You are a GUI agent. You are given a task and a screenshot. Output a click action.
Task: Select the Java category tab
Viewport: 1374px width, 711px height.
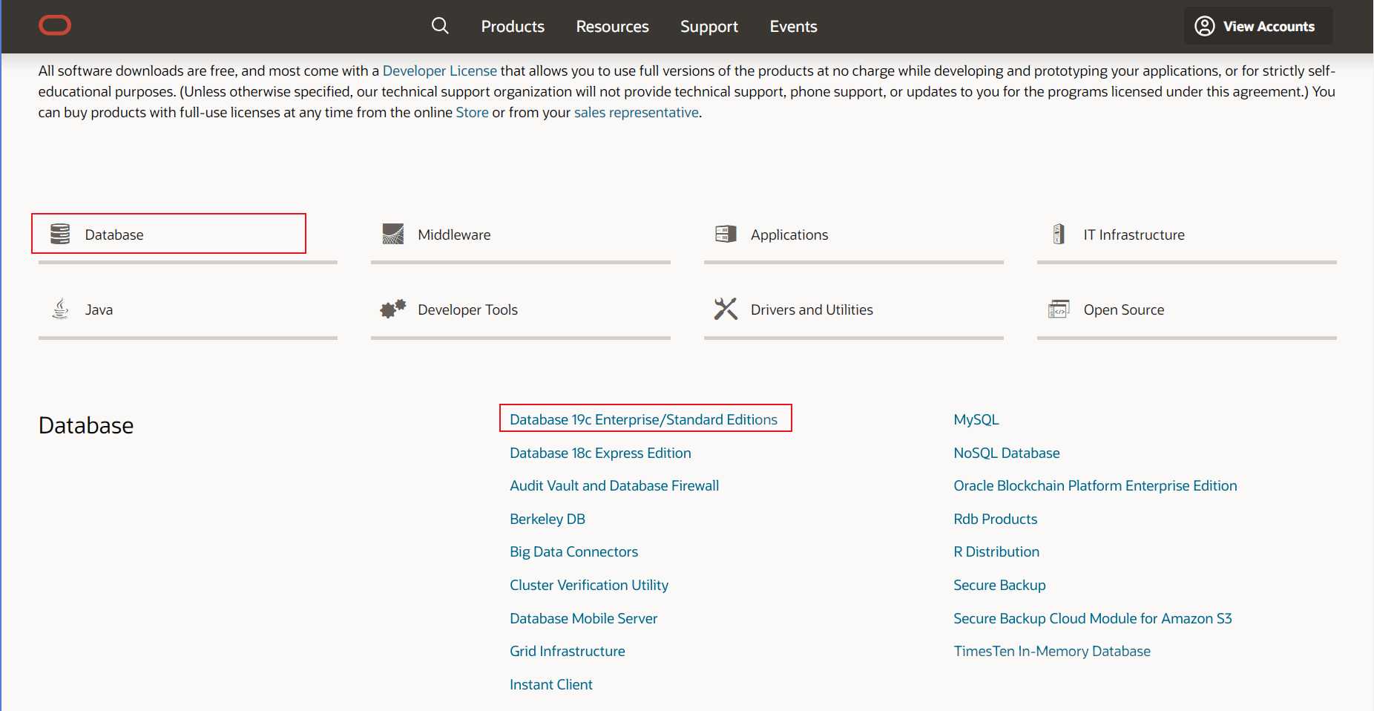click(x=188, y=310)
